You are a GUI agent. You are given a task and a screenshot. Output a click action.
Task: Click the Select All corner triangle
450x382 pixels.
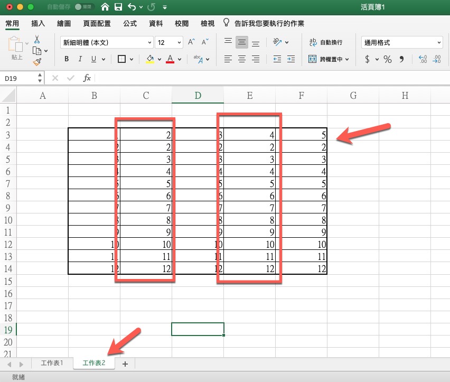[x=8, y=95]
